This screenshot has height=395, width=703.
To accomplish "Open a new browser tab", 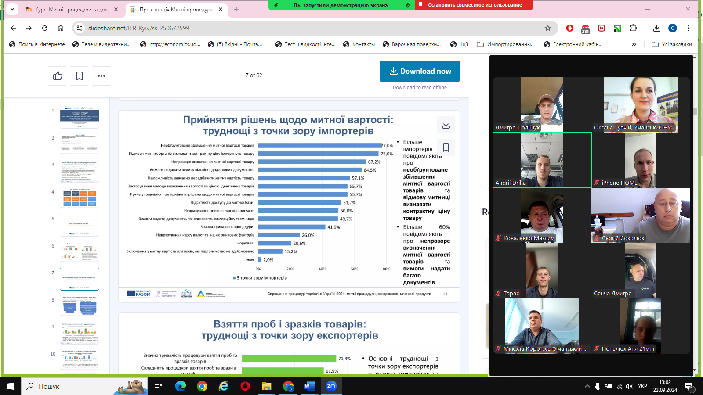I will tap(236, 9).
